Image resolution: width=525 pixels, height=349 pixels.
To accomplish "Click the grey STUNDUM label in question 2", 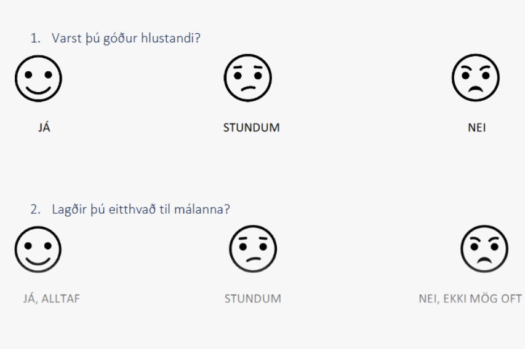I will pyautogui.click(x=253, y=299).
